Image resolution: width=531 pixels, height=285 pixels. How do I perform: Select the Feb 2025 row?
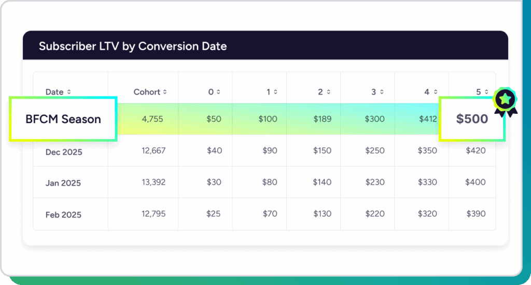click(x=63, y=215)
